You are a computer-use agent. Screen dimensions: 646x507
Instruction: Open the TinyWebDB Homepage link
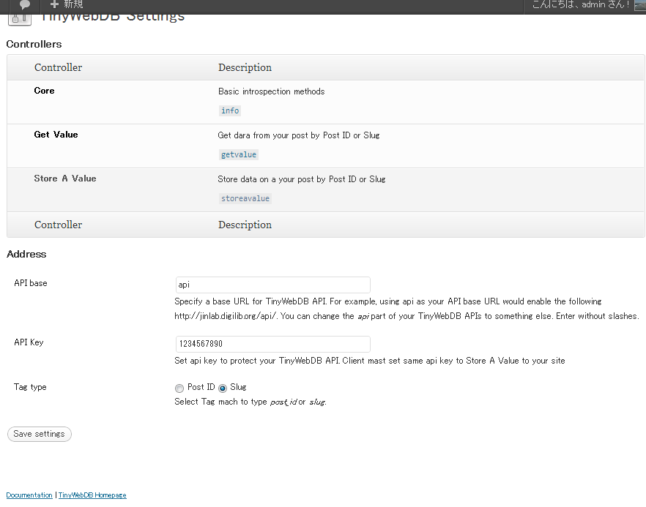[x=92, y=495]
